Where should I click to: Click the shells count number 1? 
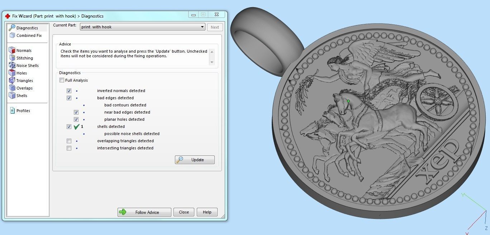click(82, 126)
